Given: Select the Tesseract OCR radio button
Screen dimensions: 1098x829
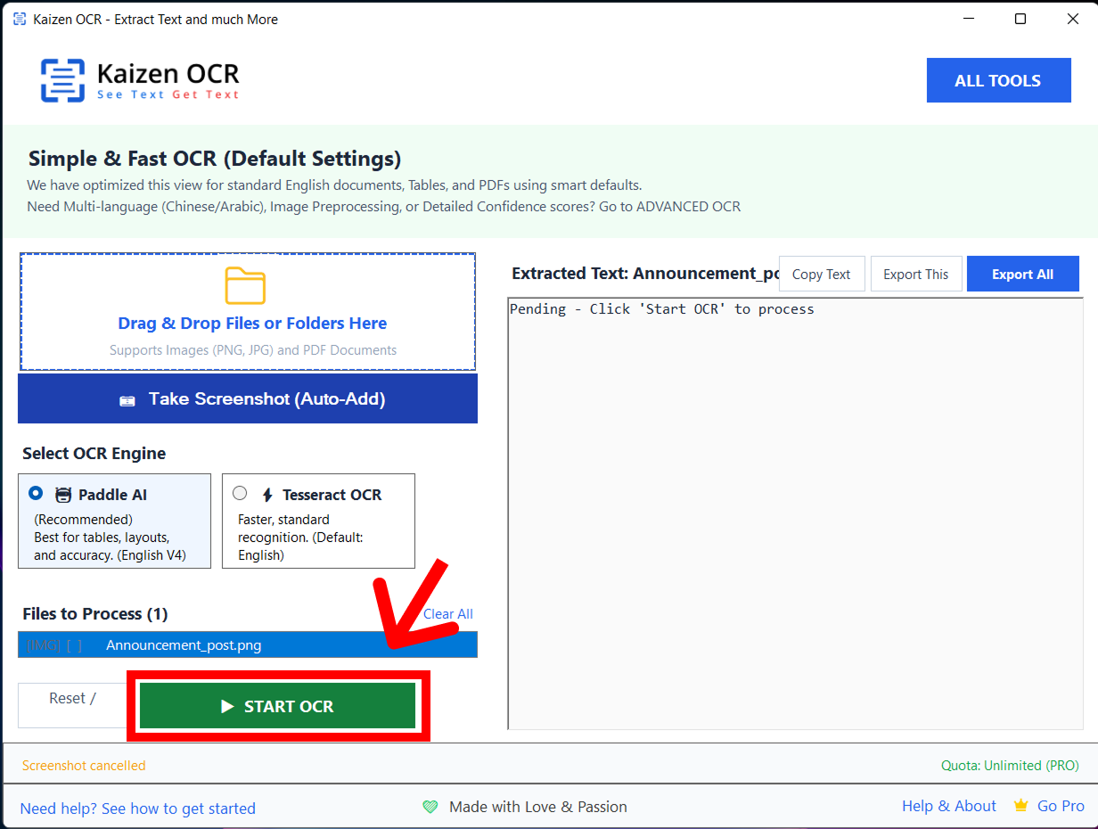Looking at the screenshot, I should coord(240,493).
